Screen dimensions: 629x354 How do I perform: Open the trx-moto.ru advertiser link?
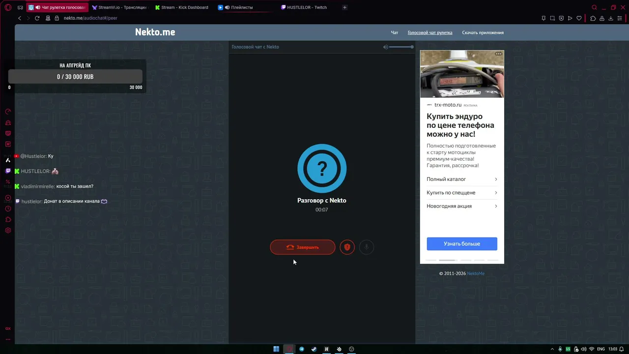448,105
